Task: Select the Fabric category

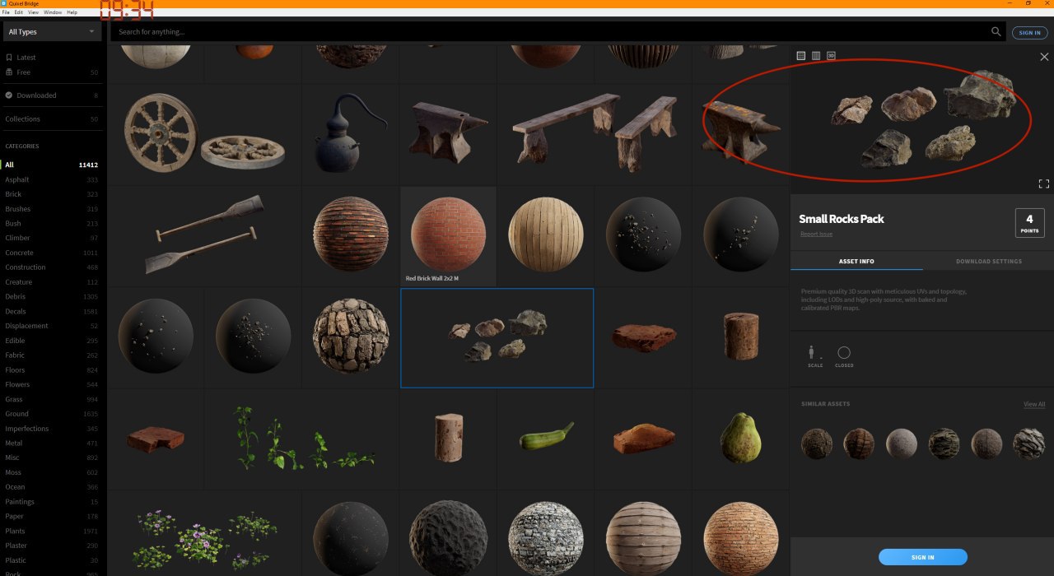Action: [x=52, y=355]
